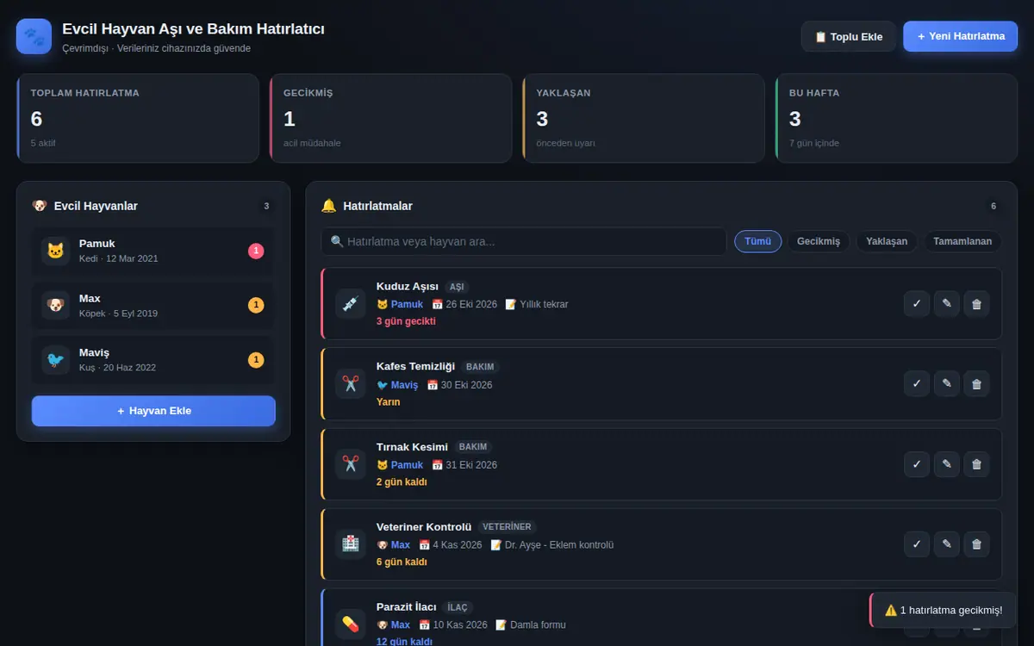Click the paw logo icon in header
Screen dimensions: 1034x646
[x=34, y=37]
